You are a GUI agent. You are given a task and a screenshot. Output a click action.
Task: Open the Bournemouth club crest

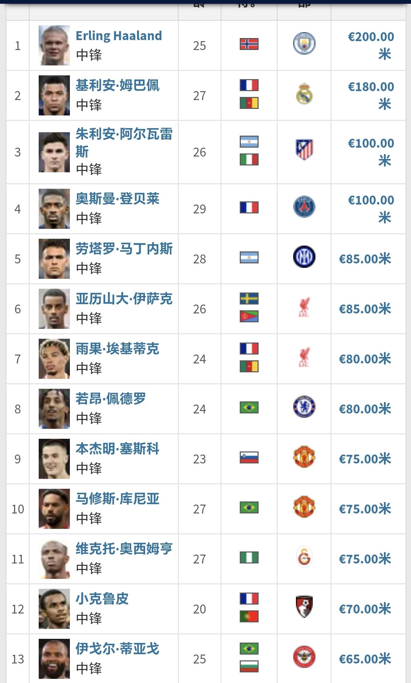click(304, 607)
